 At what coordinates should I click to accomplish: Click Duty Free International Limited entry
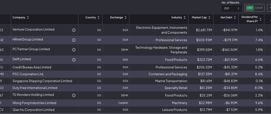(35, 88)
